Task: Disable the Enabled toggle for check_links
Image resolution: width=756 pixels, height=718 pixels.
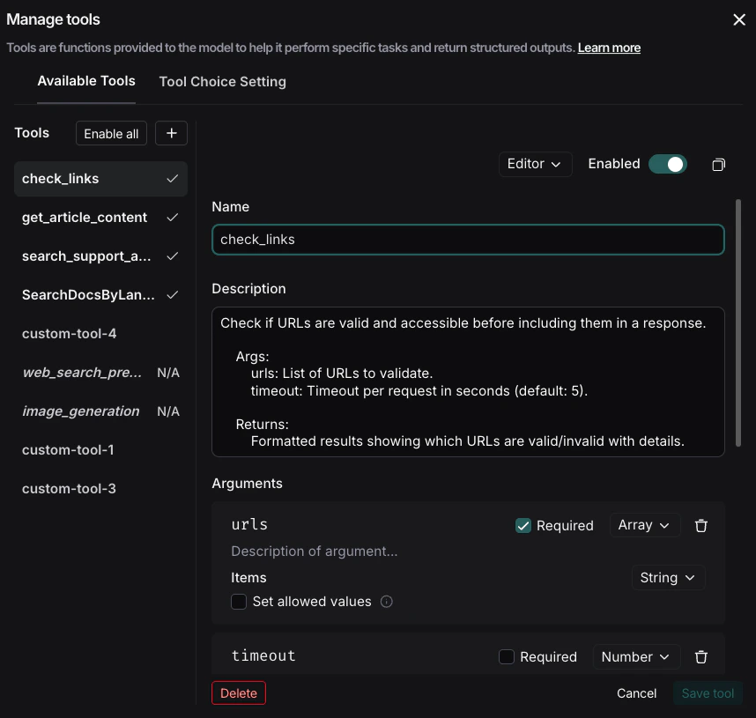Action: (668, 164)
